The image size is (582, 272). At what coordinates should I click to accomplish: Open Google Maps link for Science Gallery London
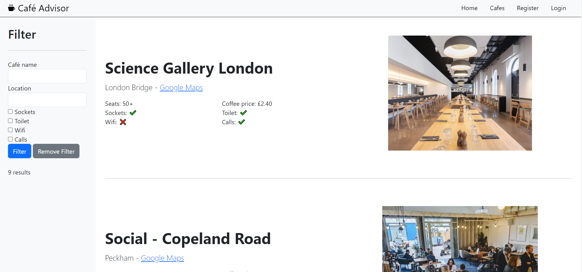[x=181, y=88]
